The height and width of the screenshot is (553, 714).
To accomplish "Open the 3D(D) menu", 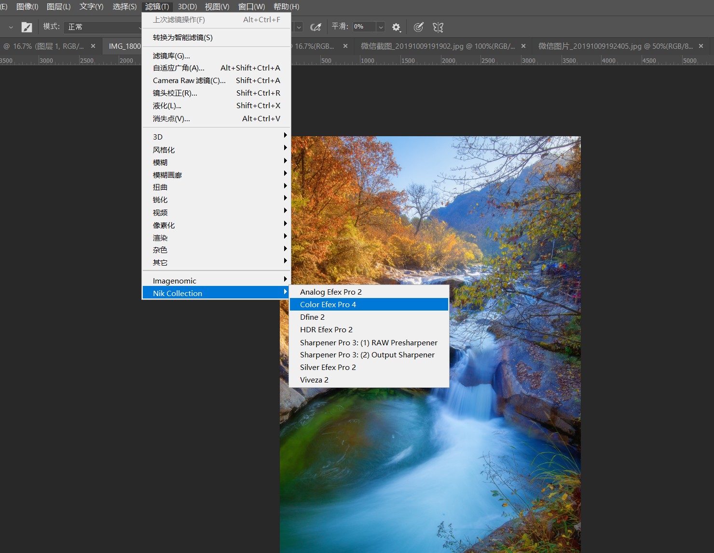I will click(187, 7).
